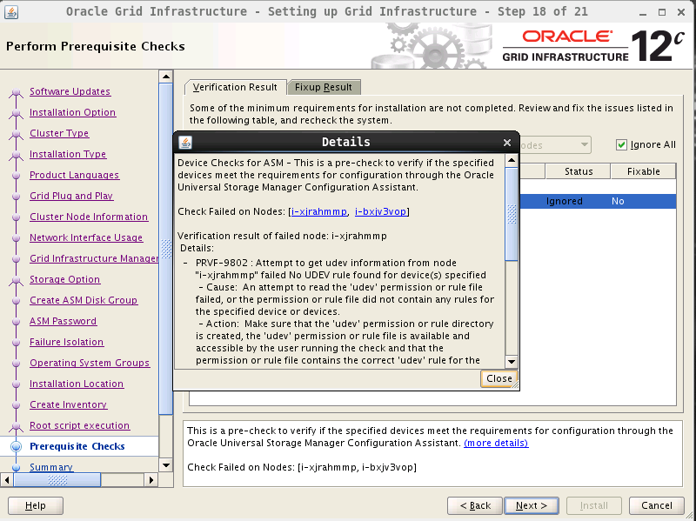Viewport: 696px width, 521px height.
Task: Click the Java icon in Details dialog title
Action: pos(185,143)
